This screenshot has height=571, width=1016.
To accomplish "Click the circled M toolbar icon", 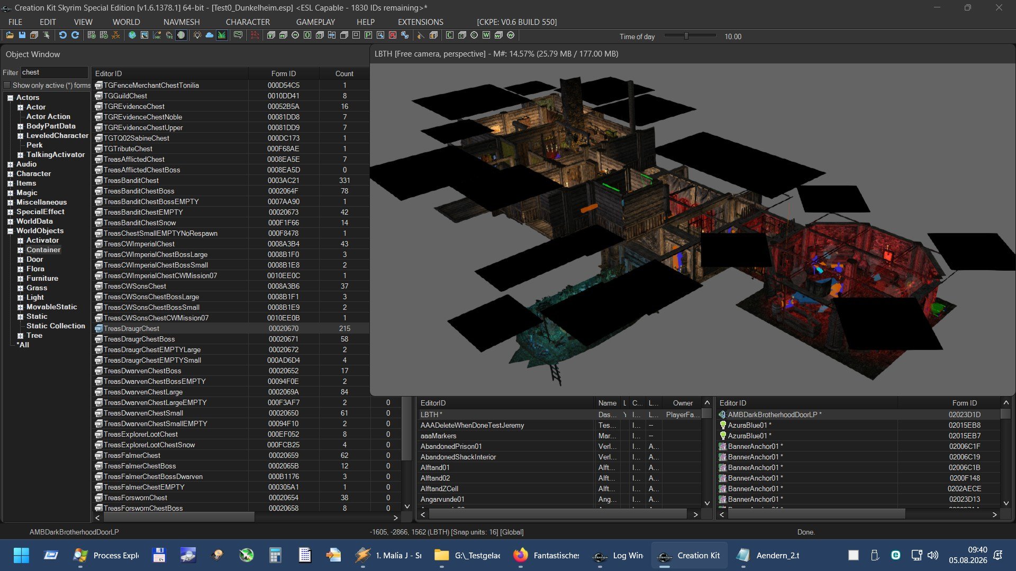I will coord(295,35).
